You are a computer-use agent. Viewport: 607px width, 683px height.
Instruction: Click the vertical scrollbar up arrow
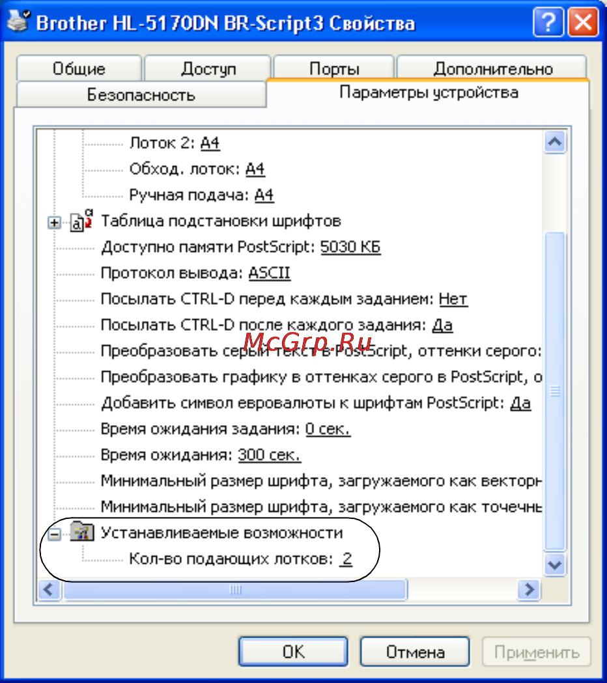555,141
